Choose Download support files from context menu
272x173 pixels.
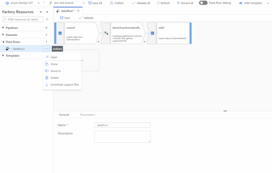pos(62,84)
